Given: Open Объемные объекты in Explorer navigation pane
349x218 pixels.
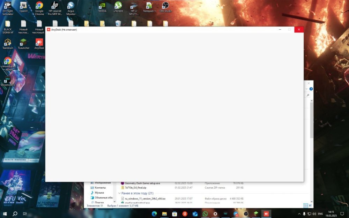Looking at the screenshot, I should pos(102,197).
